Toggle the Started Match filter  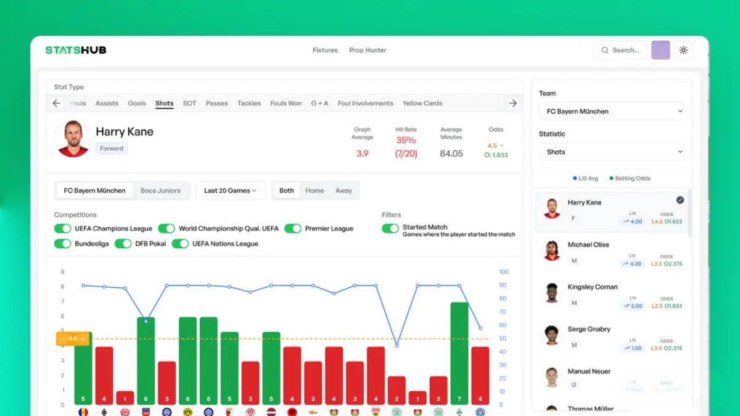coord(390,229)
